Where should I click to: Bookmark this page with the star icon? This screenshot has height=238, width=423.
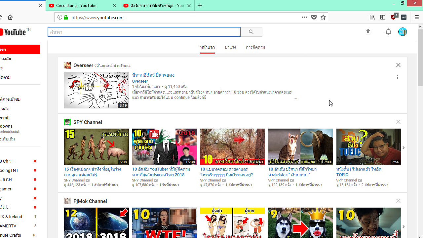[x=323, y=17]
